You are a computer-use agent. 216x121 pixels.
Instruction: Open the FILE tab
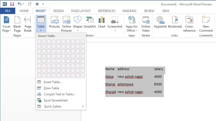[8, 11]
